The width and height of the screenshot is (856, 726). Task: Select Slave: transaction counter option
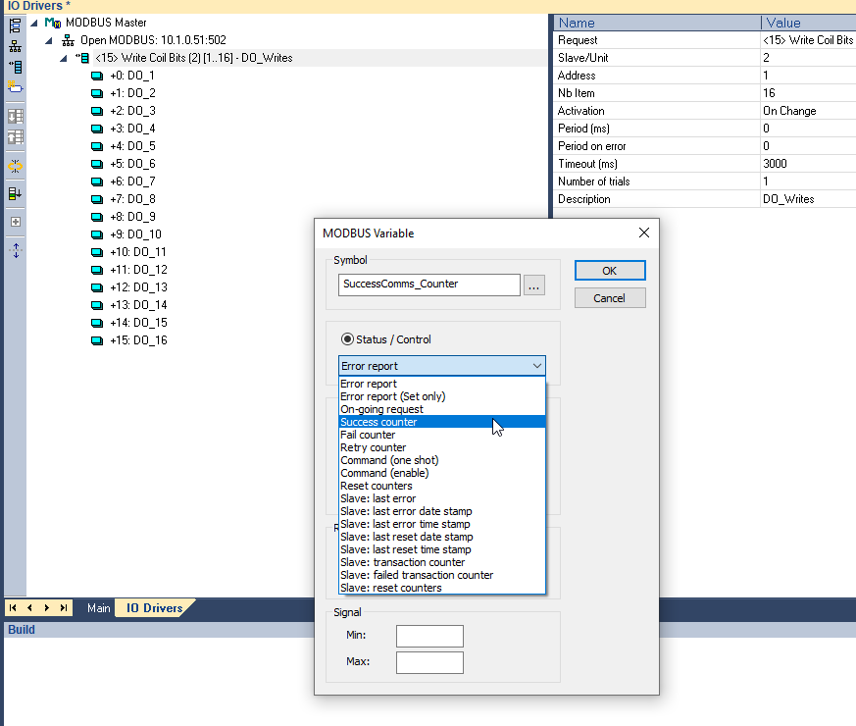(x=441, y=562)
